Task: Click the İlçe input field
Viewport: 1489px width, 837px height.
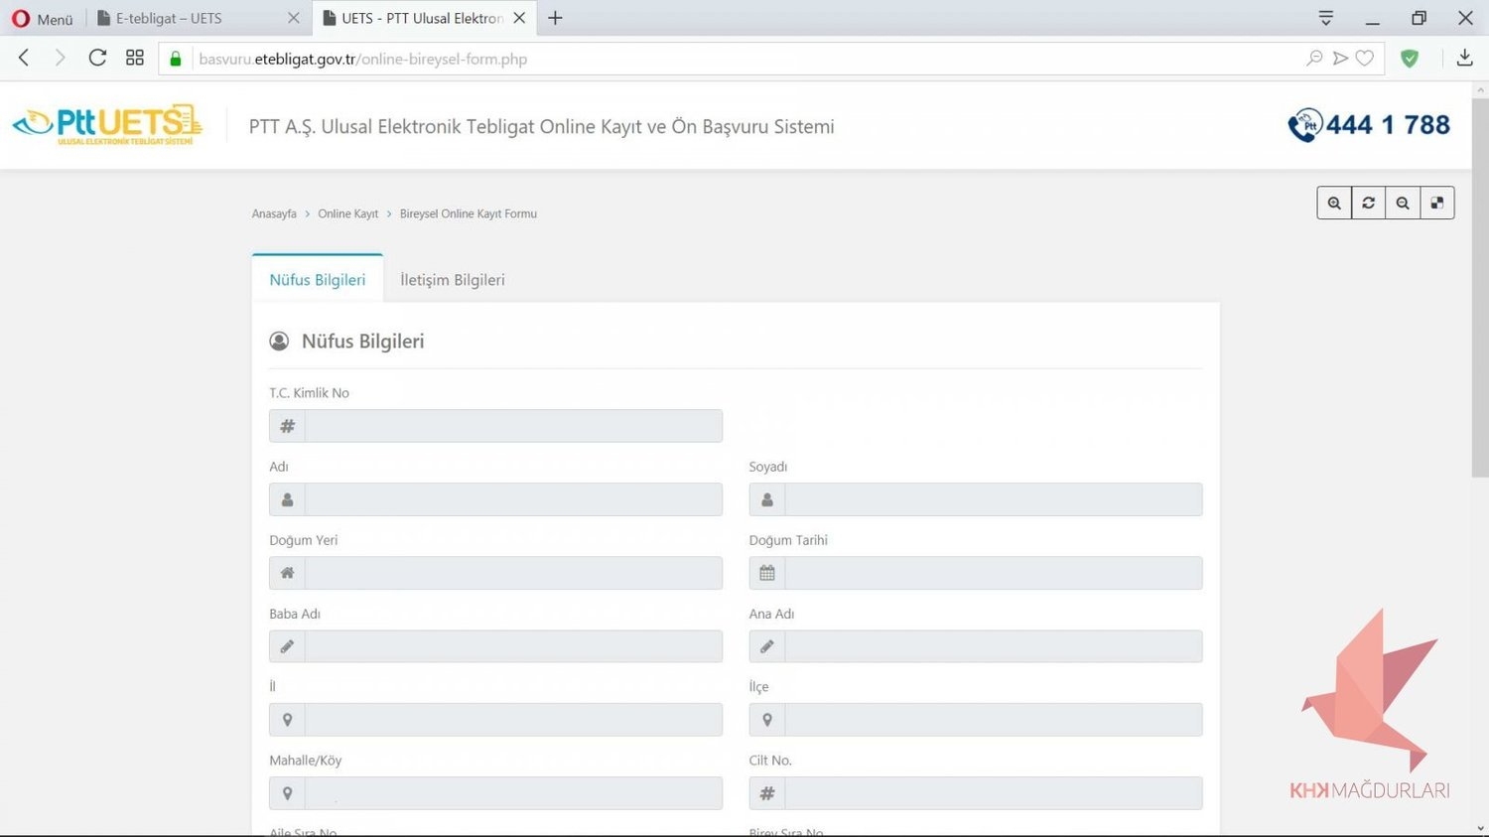Action: 994,720
